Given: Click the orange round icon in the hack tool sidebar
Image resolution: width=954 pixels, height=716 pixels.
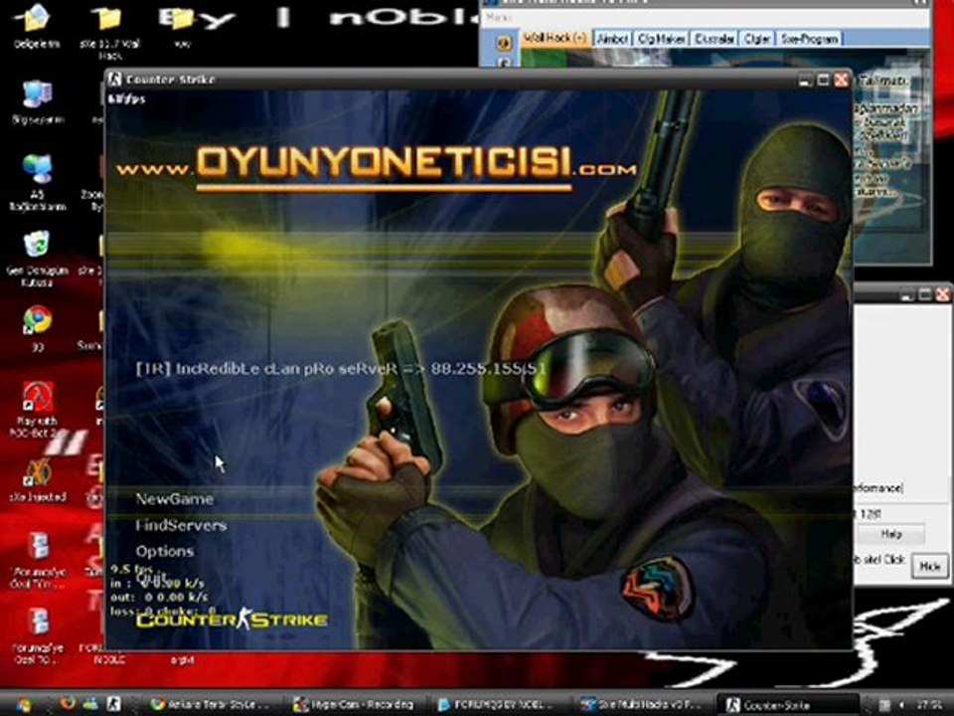Looking at the screenshot, I should click(x=504, y=43).
